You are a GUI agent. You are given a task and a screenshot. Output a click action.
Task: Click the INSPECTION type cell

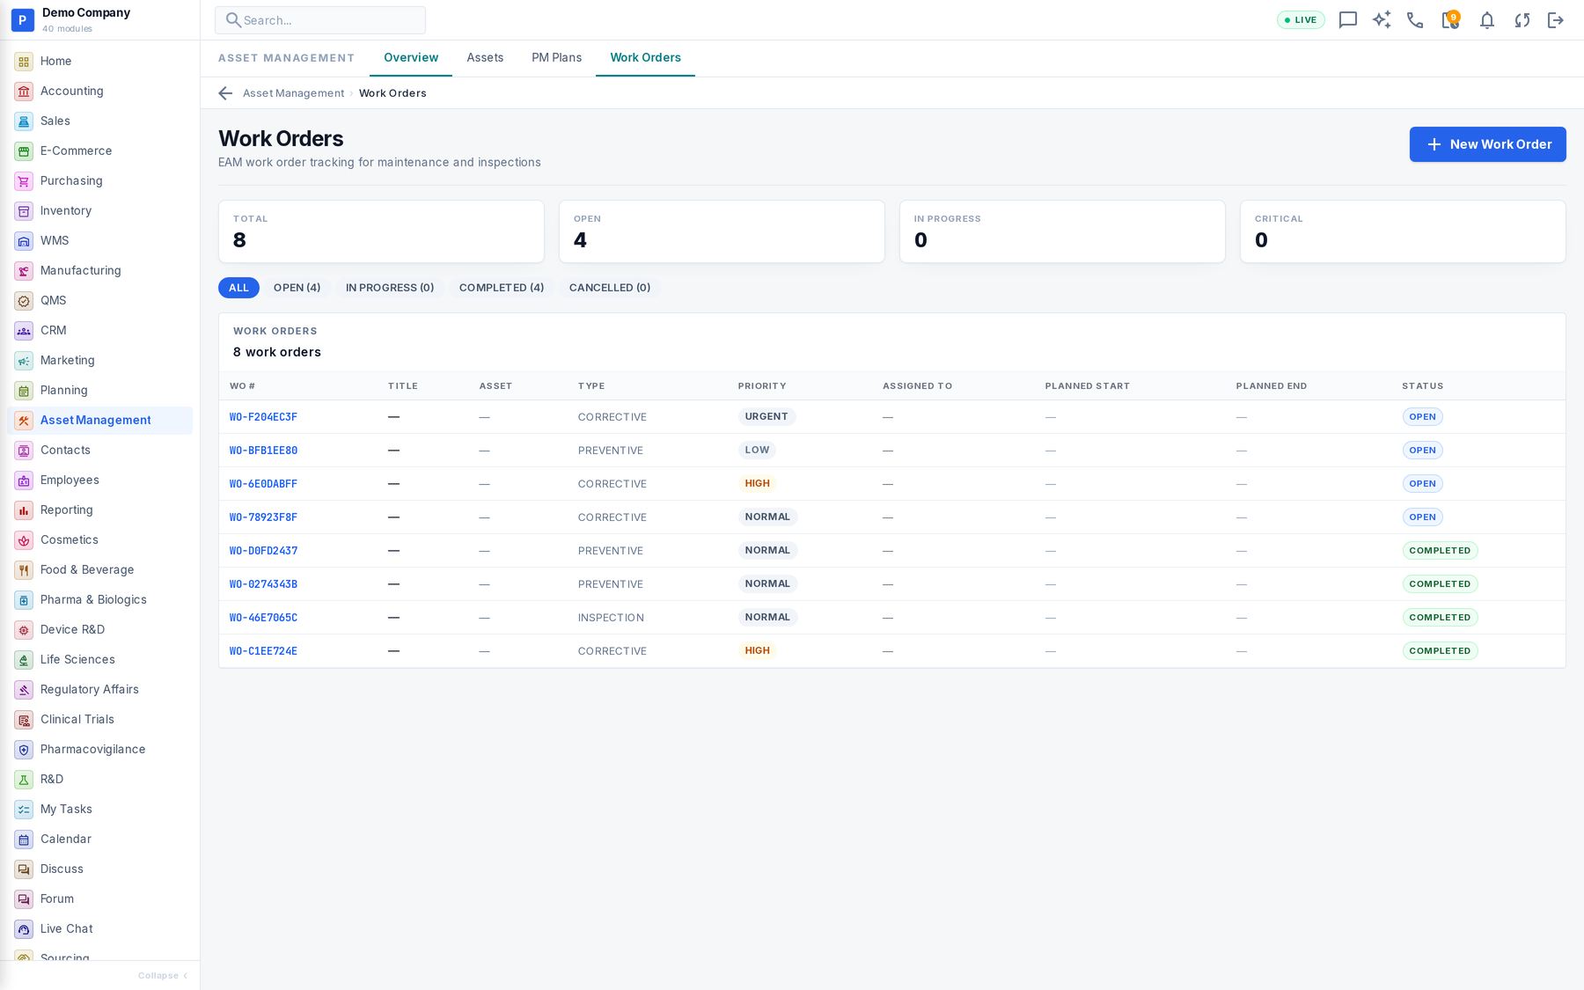click(611, 618)
